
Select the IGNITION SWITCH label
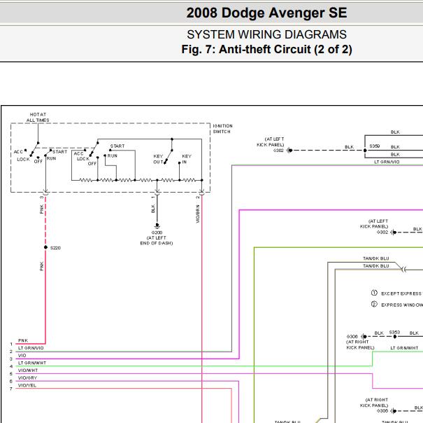click(222, 129)
